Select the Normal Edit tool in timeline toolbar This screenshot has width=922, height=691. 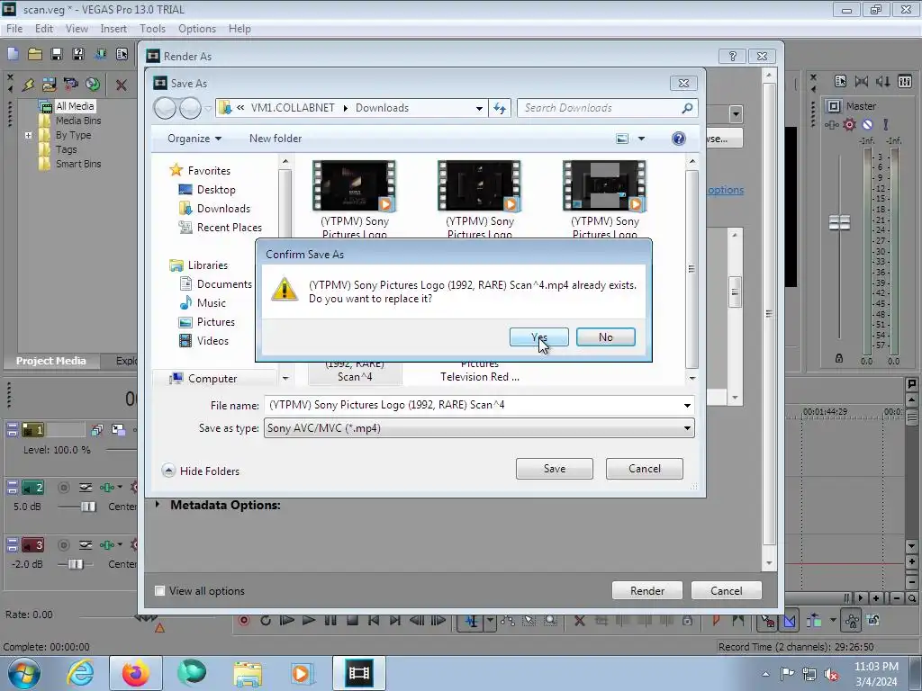[472, 621]
